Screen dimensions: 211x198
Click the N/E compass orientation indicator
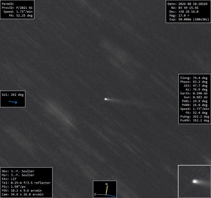105,189
